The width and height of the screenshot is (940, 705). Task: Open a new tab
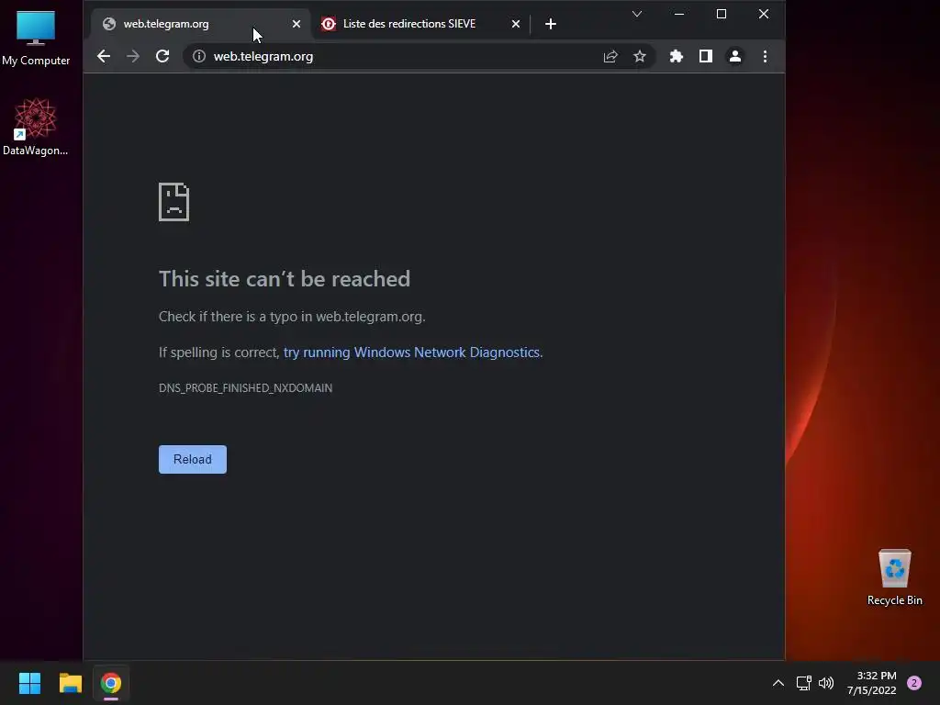click(551, 24)
